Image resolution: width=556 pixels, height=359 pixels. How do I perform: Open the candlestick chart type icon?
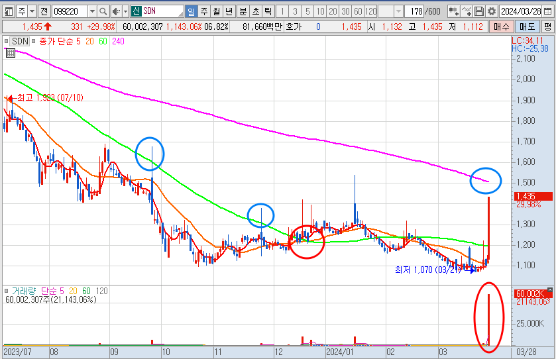(453, 11)
